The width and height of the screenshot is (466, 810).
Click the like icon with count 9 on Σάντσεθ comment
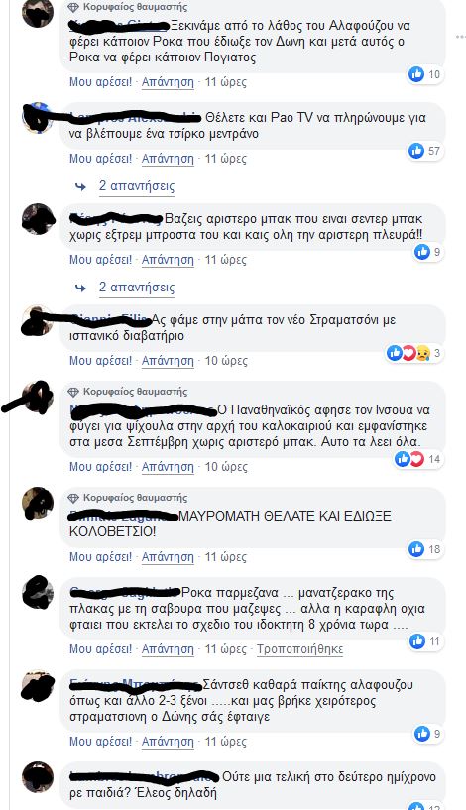click(422, 733)
